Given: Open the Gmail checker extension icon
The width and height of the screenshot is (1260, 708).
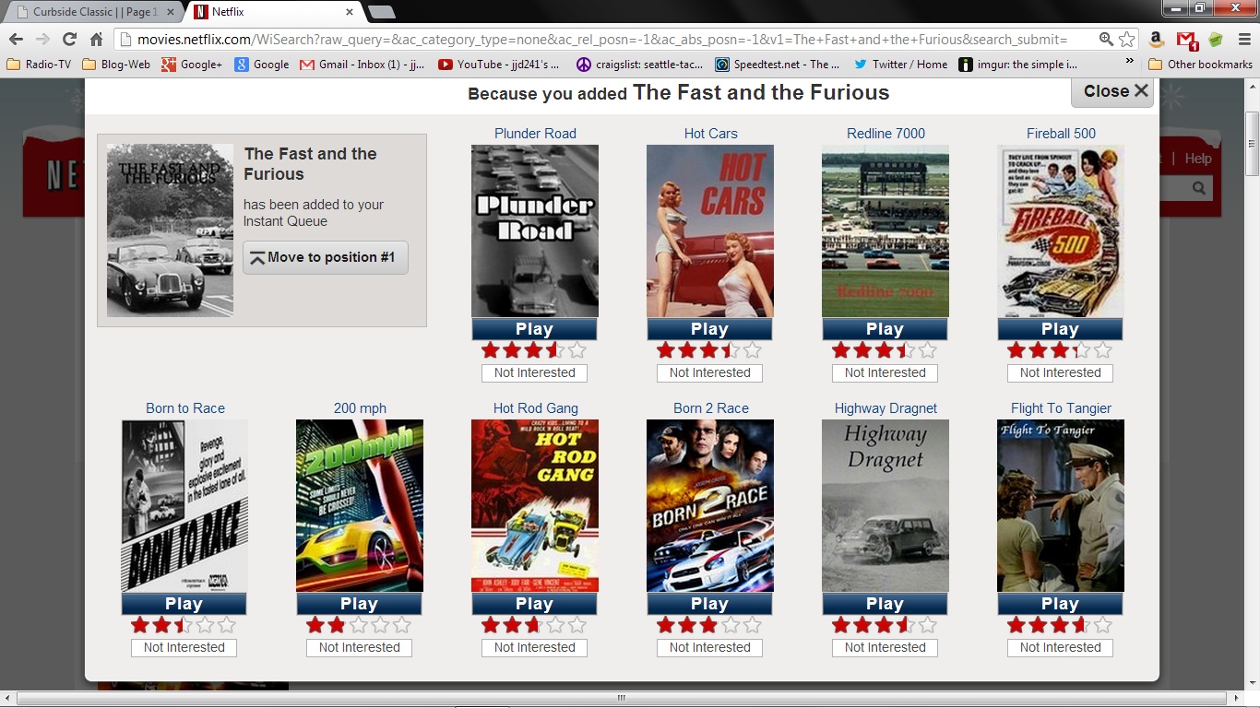Looking at the screenshot, I should click(x=1186, y=40).
